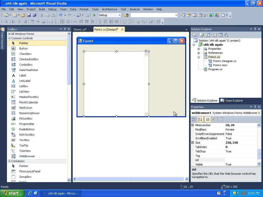Click the uhh idk again taskbar button
The height and width of the screenshot is (197, 263).
tap(61, 193)
